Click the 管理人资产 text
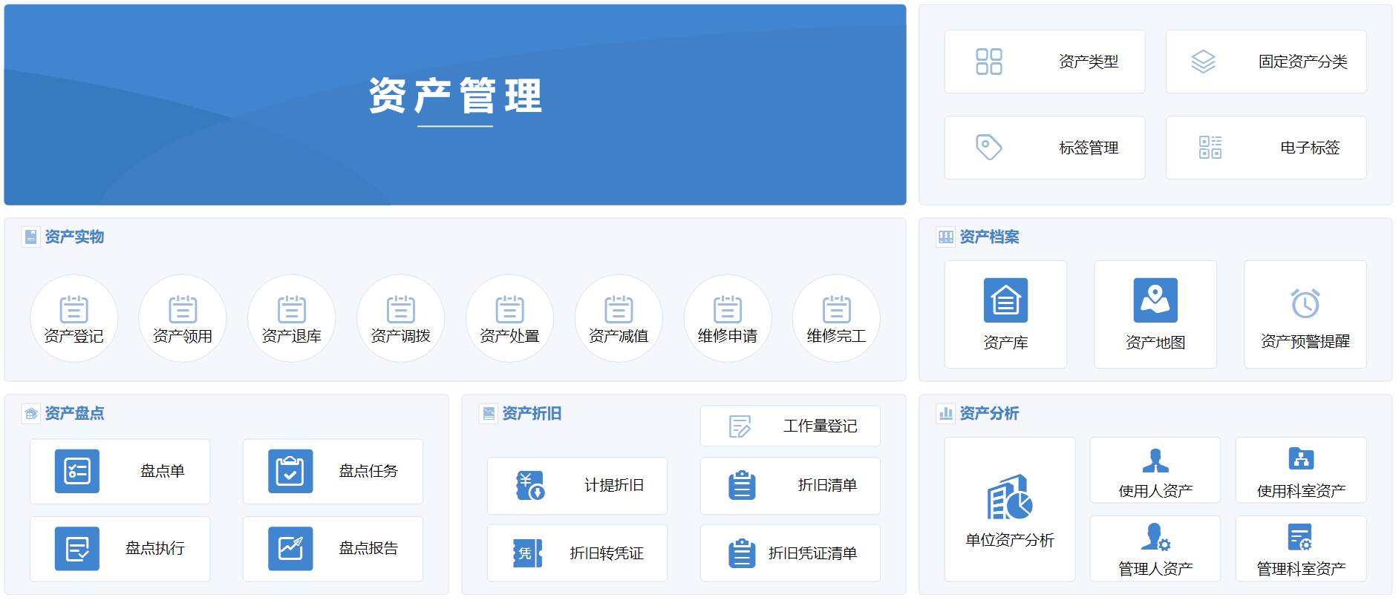Viewport: 1396px width, 600px height. point(1155,569)
